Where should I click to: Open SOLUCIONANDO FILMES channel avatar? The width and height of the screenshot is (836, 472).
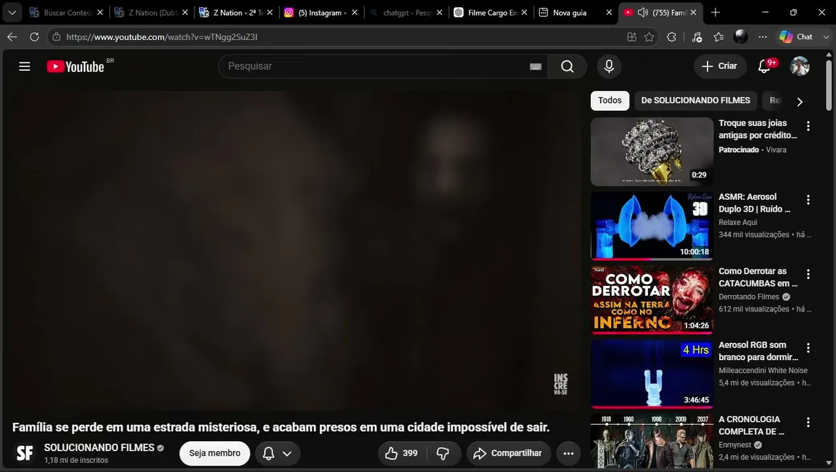coord(25,453)
